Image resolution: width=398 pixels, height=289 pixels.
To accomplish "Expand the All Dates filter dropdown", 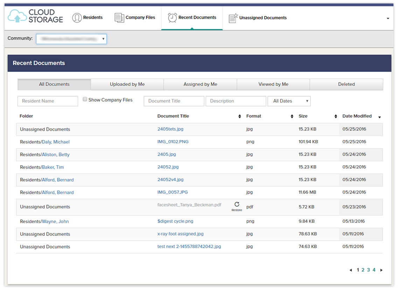I will [289, 101].
